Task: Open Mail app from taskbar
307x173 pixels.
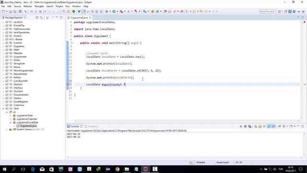Action: (x=42, y=169)
